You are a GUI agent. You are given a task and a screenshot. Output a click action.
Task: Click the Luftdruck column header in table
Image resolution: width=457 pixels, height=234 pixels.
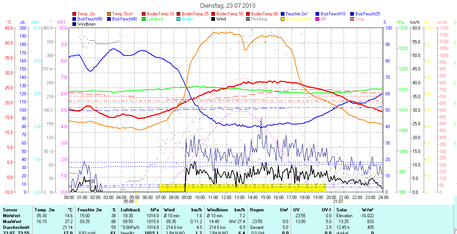coord(130,210)
